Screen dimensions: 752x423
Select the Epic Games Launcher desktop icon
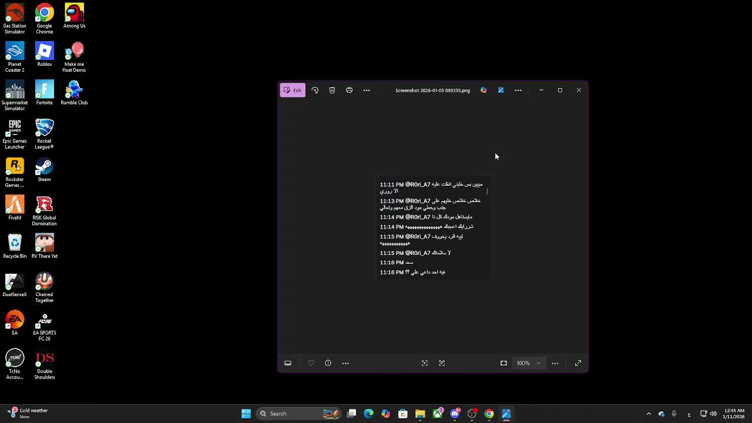(x=15, y=134)
